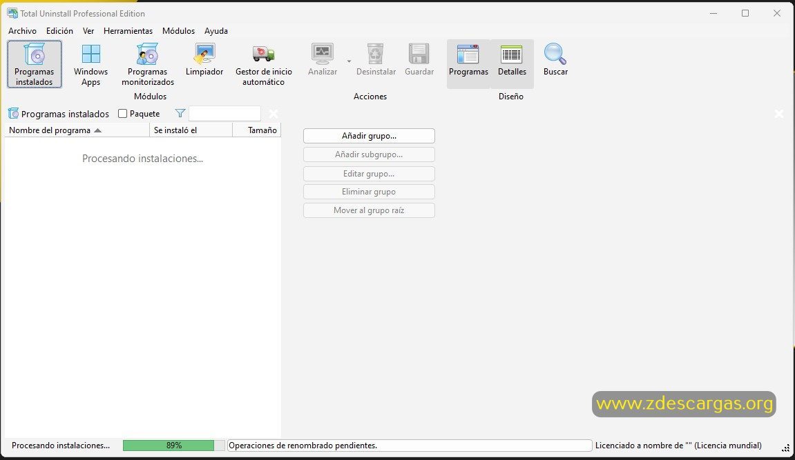Click the Eliminar grupo button
The image size is (795, 460).
click(369, 192)
